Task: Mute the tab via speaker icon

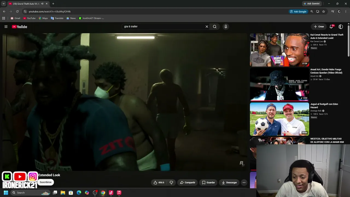Action: coord(42,4)
